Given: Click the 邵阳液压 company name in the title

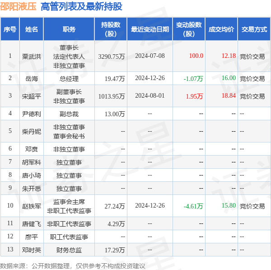Looking at the screenshot, I should click(19, 6).
